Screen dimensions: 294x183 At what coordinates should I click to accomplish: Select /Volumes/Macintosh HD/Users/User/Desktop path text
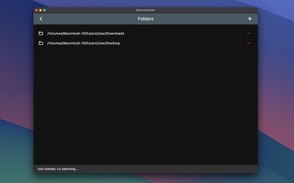pyautogui.click(x=84, y=43)
